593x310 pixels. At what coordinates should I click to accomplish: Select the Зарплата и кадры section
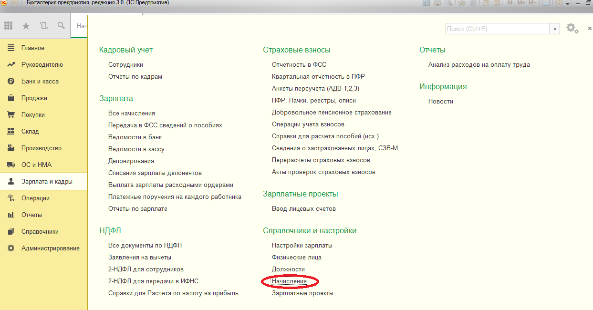pos(44,182)
